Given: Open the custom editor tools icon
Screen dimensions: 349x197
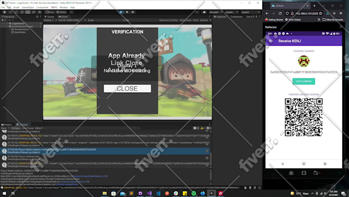Looking at the screenshot, I should 40,12.
